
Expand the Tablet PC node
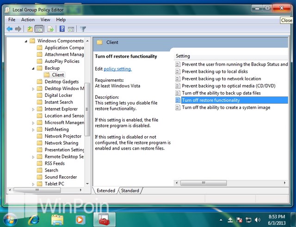33,184
